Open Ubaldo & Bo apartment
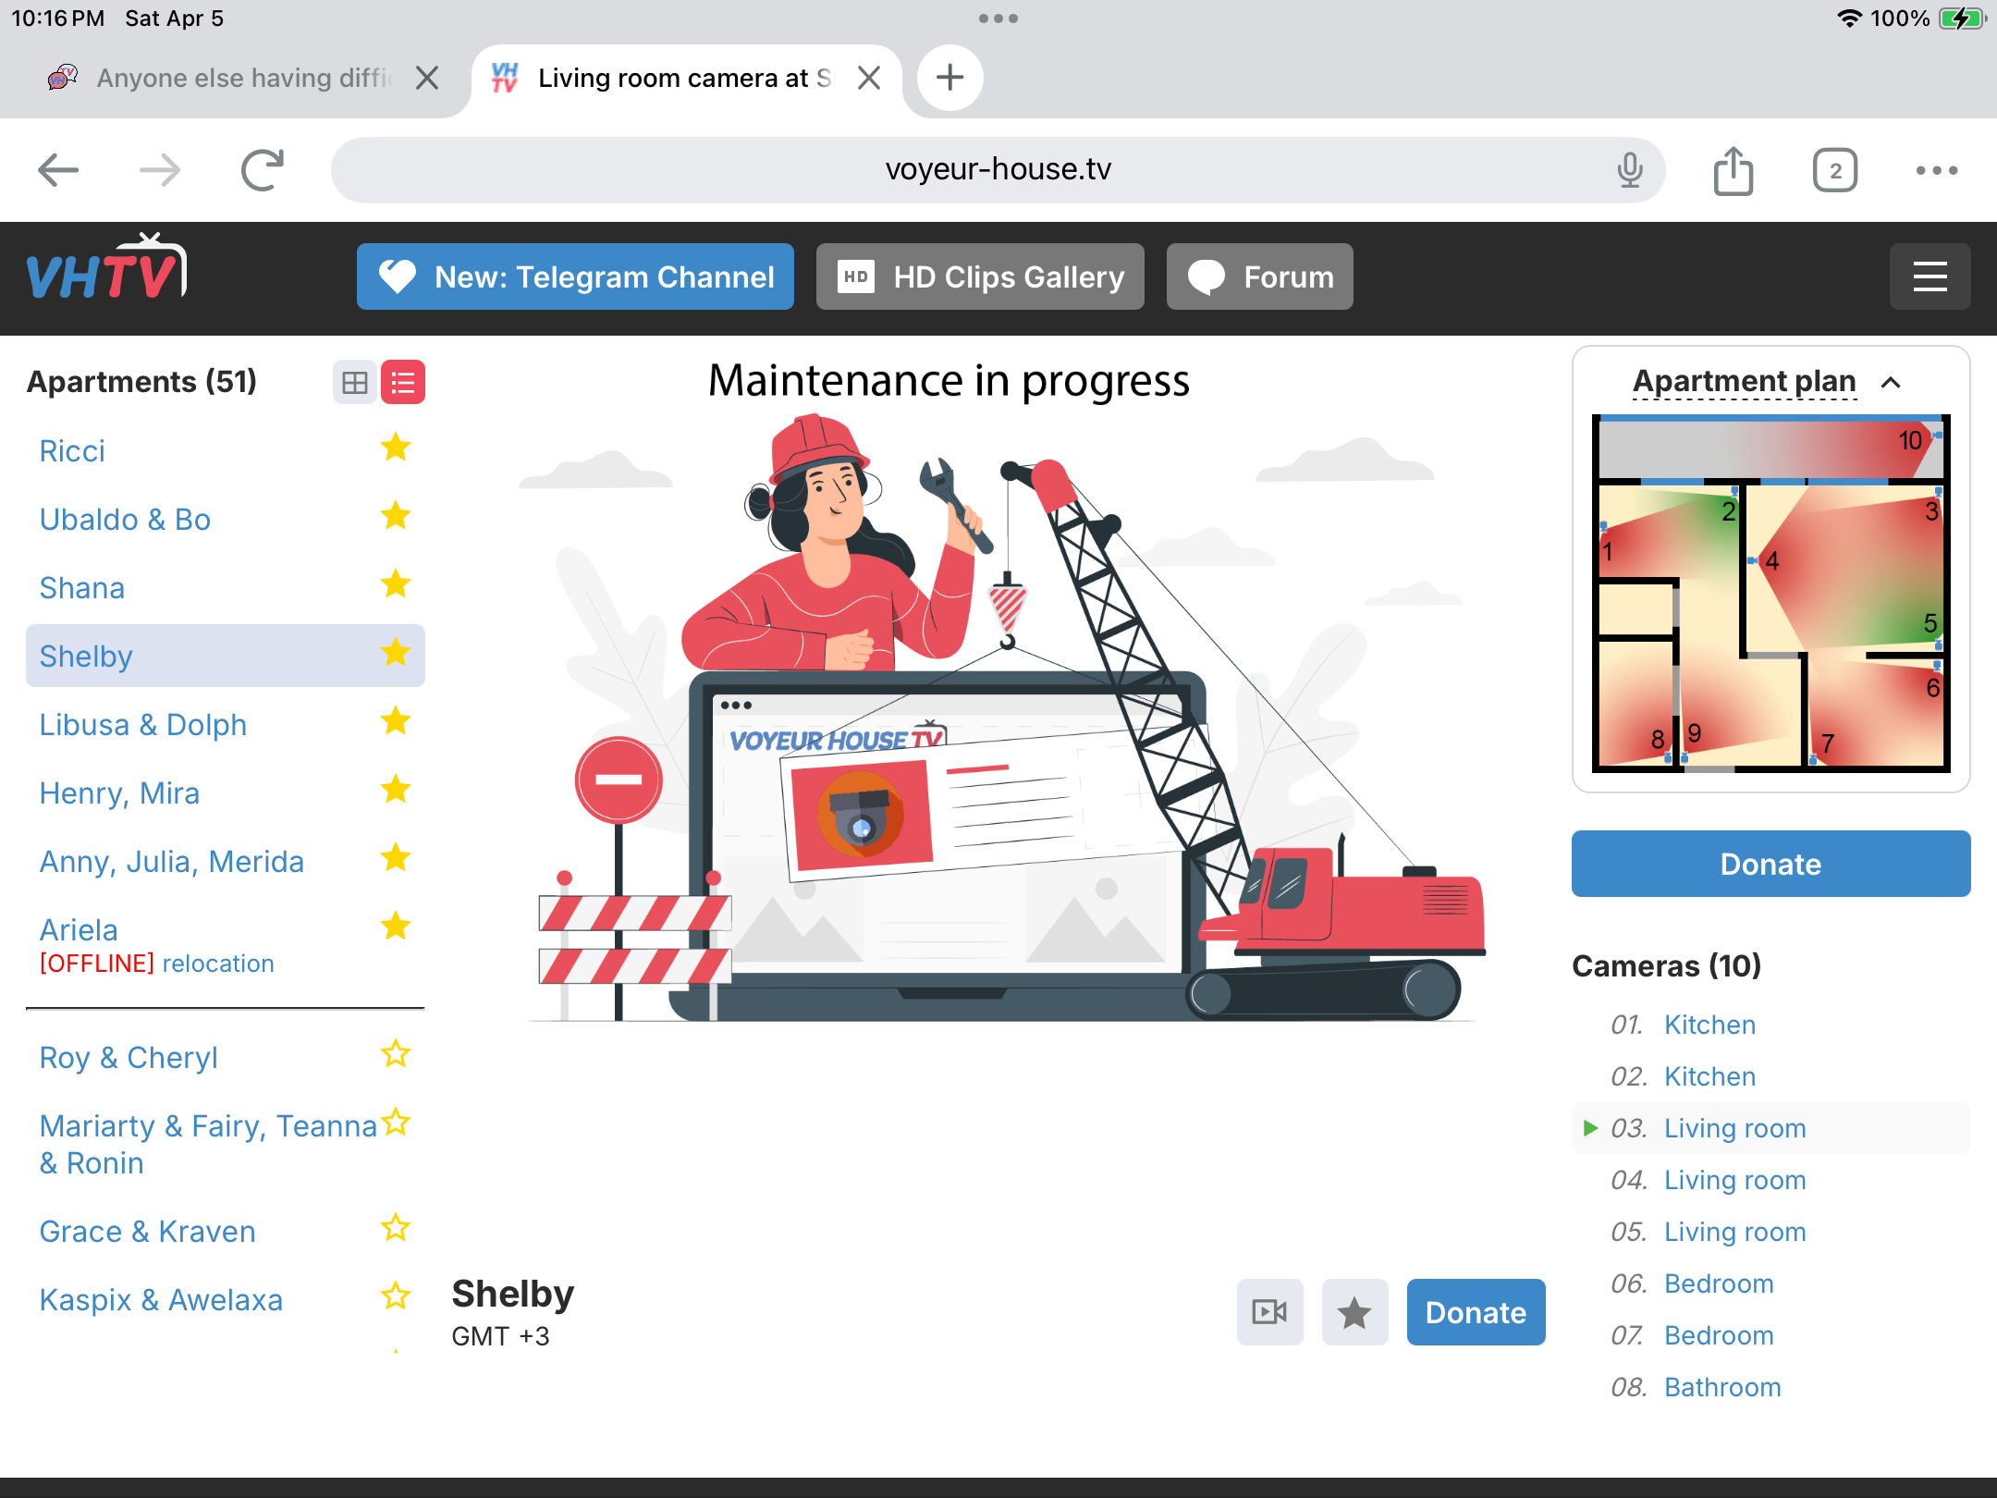The height and width of the screenshot is (1498, 1997). pyautogui.click(x=125, y=520)
